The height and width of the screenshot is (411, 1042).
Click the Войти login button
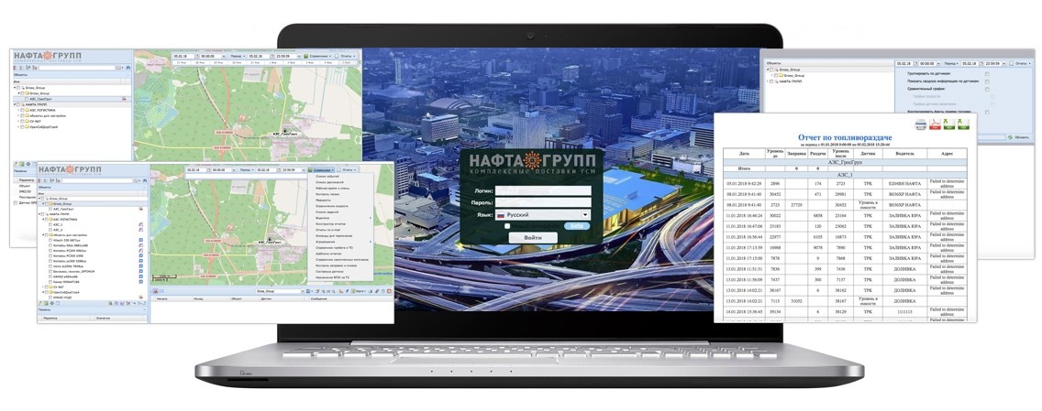click(533, 237)
